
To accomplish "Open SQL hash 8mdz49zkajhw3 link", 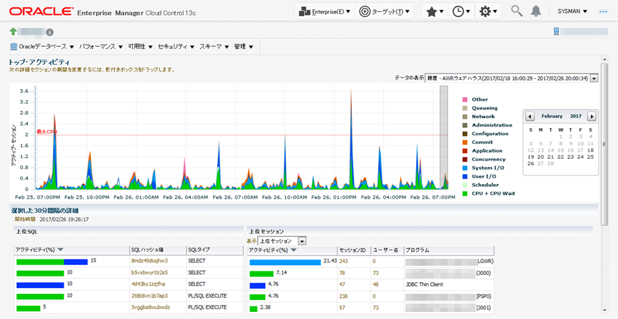I will pos(150,261).
